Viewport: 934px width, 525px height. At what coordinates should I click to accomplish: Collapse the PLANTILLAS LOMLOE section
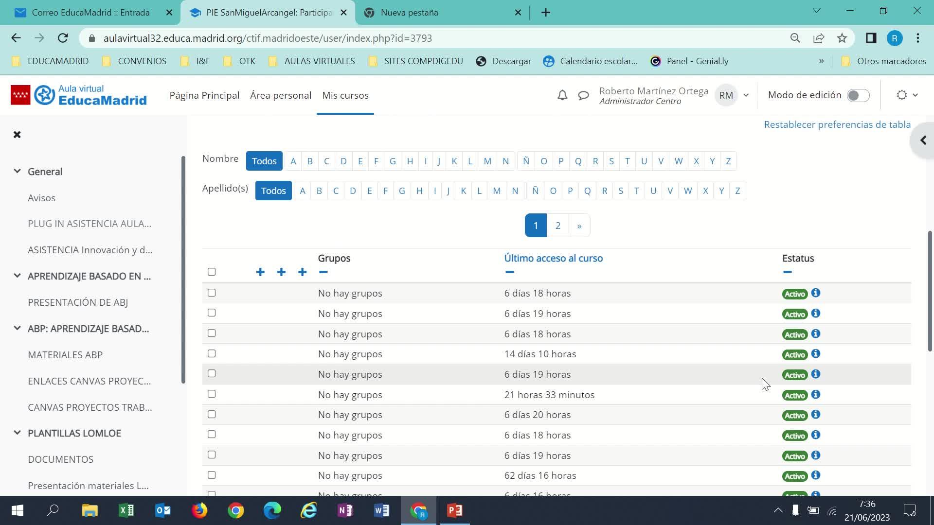17,433
